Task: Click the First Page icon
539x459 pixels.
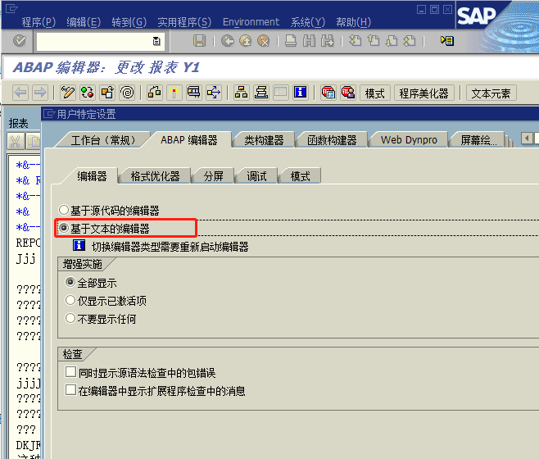Action: pos(355,41)
